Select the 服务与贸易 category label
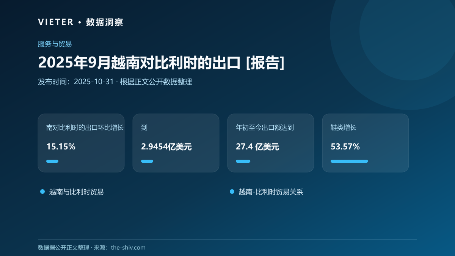 55,44
